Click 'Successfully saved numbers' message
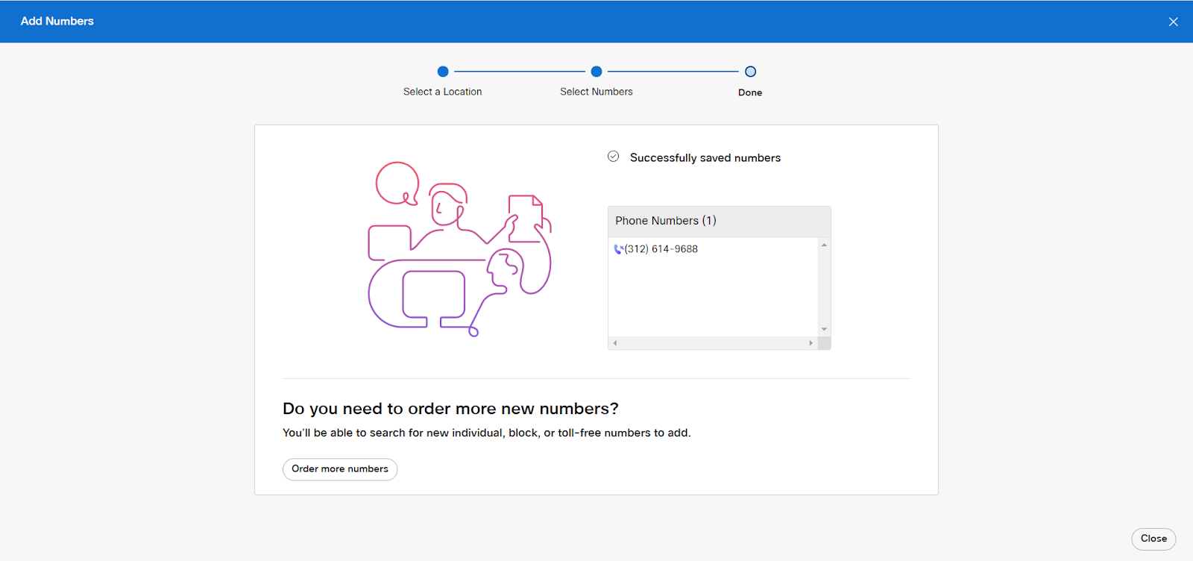This screenshot has height=561, width=1193. coord(705,158)
